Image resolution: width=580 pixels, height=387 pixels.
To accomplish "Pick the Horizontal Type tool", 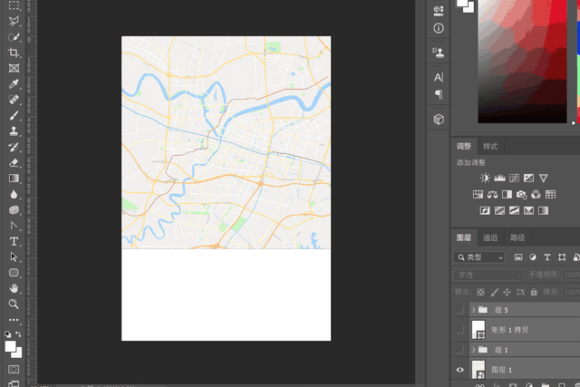I will coord(14,242).
